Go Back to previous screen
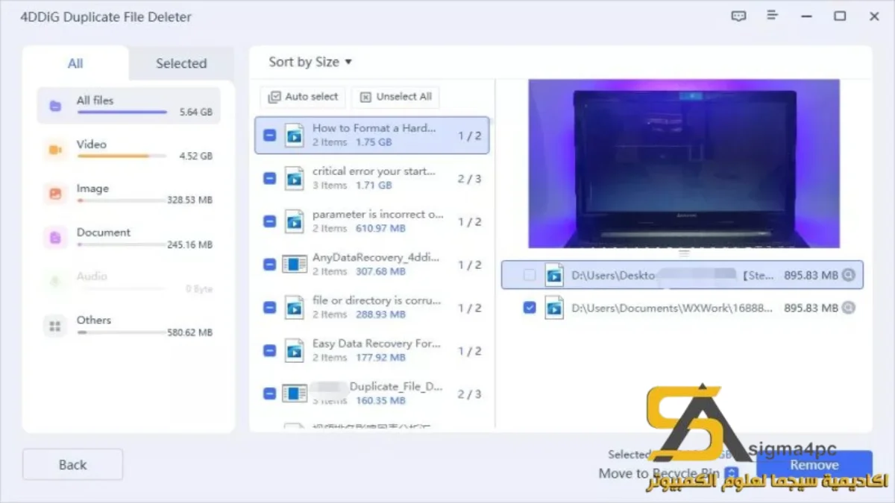 click(72, 464)
